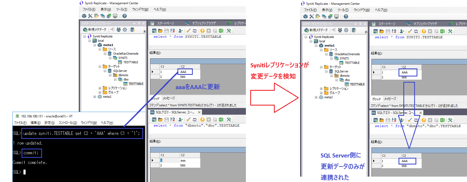467x182 pixels.
Task: Left window: click database-lightning icon in metadata explorer toolbar
Action: point(132,30)
